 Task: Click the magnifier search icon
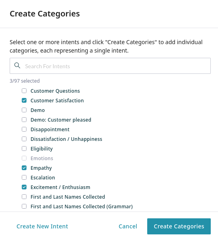[17, 65]
